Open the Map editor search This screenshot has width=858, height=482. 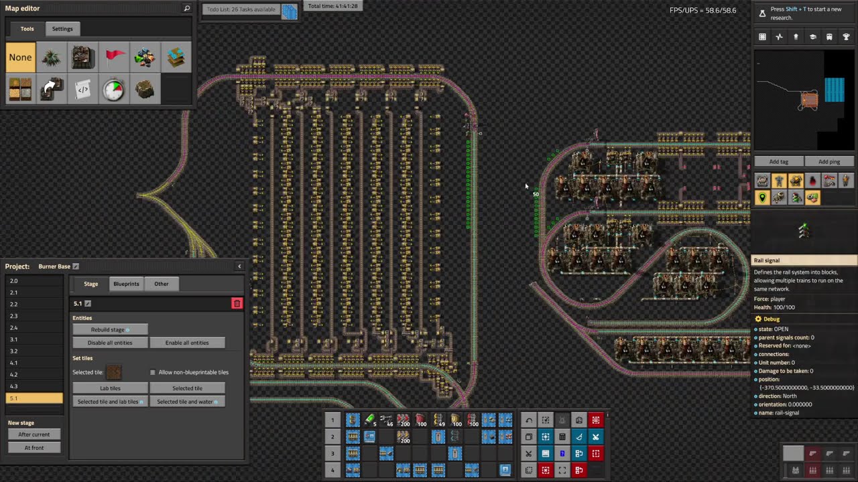pos(187,9)
